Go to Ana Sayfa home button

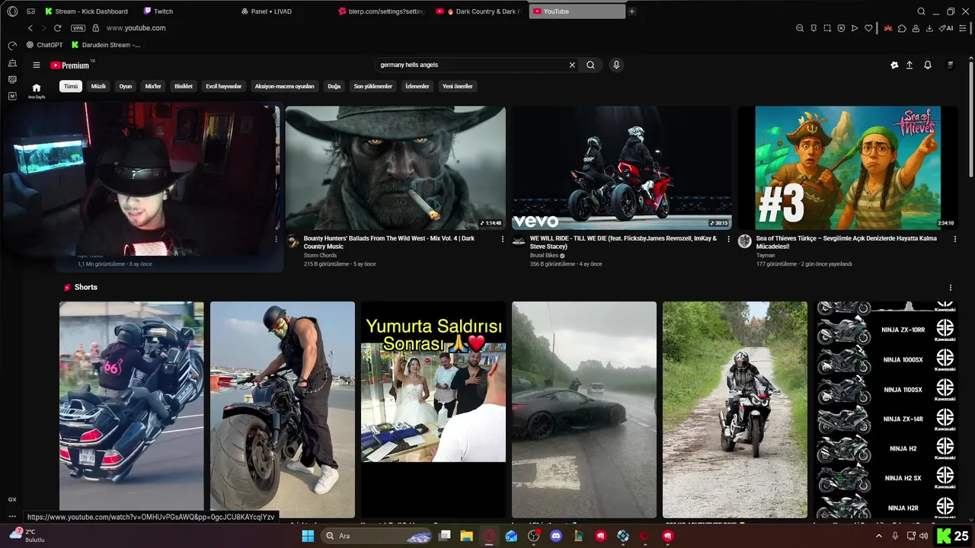[x=36, y=91]
